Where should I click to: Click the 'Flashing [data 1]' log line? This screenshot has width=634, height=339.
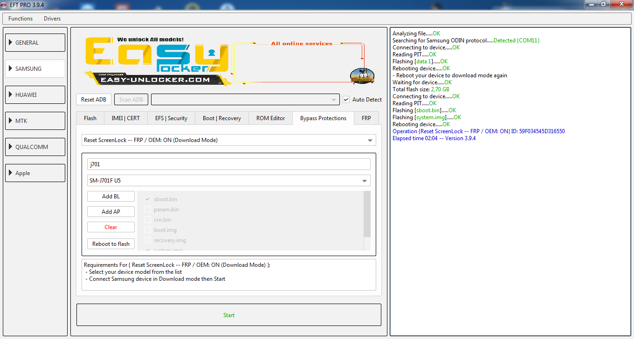pyautogui.click(x=420, y=61)
